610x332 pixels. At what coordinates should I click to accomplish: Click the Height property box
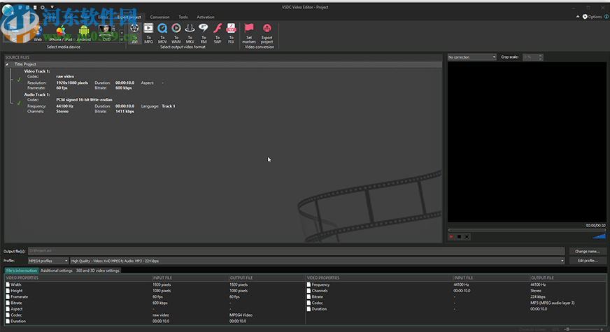tap(8, 291)
